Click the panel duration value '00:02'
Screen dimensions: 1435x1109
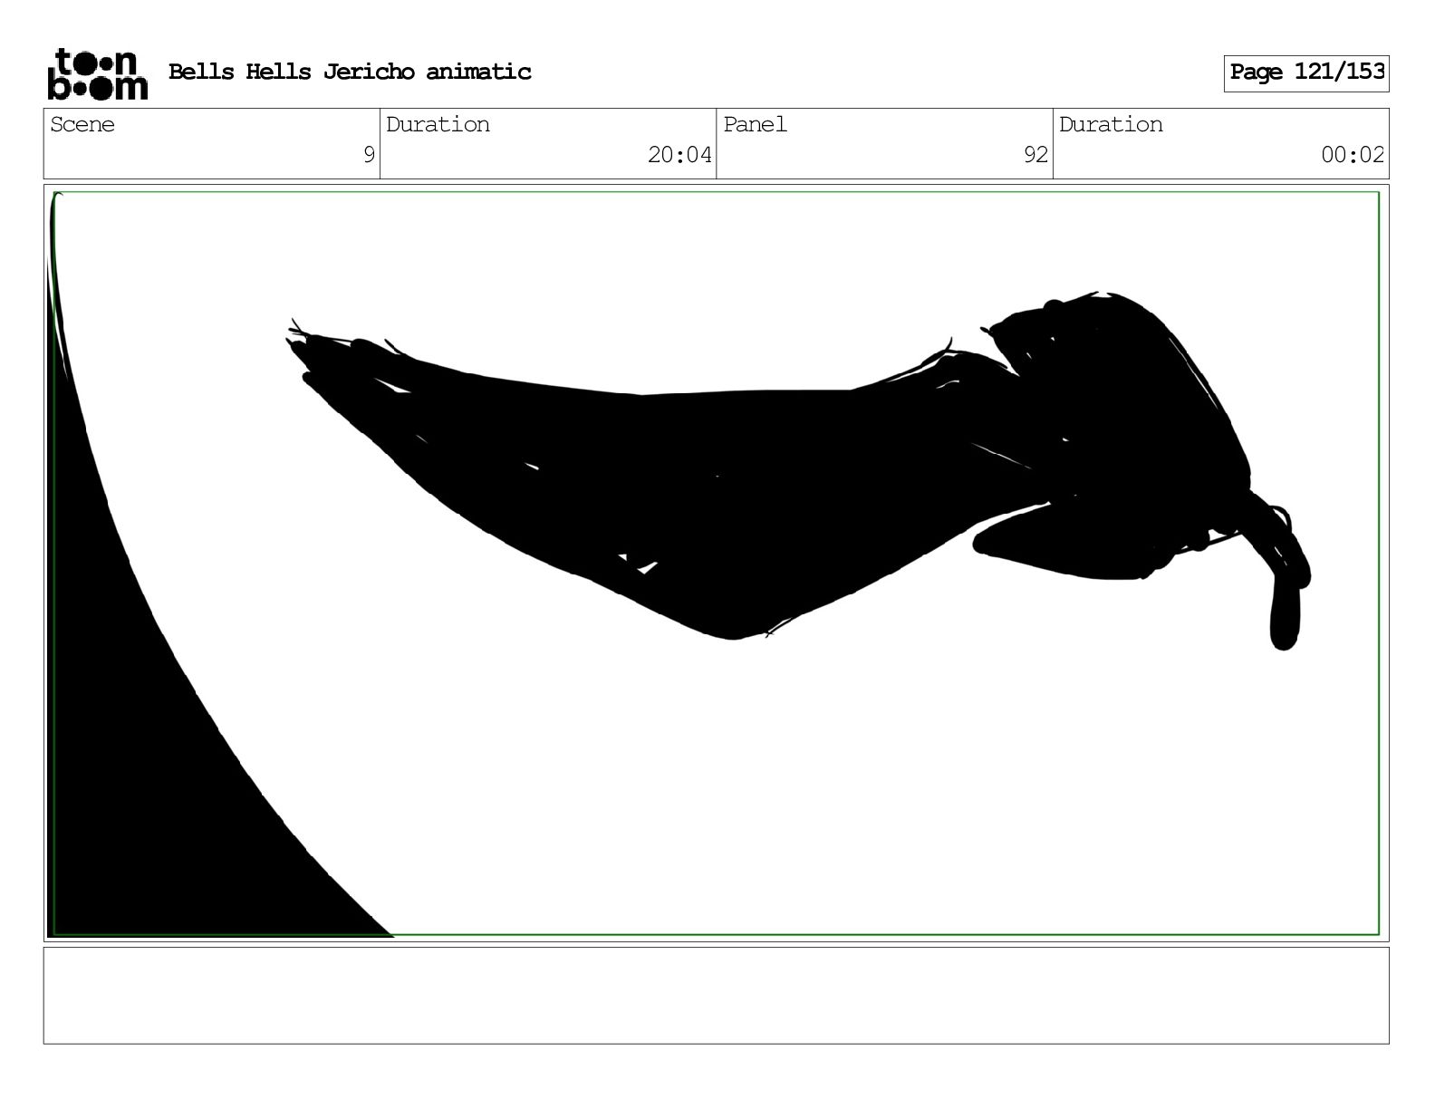pos(1353,155)
